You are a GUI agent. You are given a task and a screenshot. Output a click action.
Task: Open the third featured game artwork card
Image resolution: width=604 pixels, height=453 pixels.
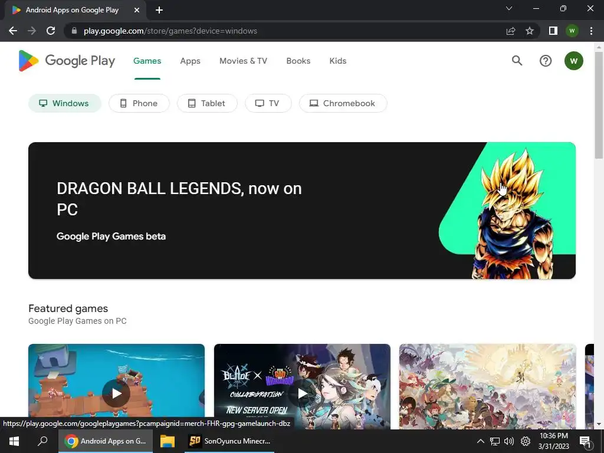tap(488, 386)
